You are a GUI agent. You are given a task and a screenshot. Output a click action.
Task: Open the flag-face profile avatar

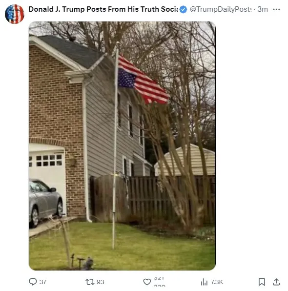point(15,14)
